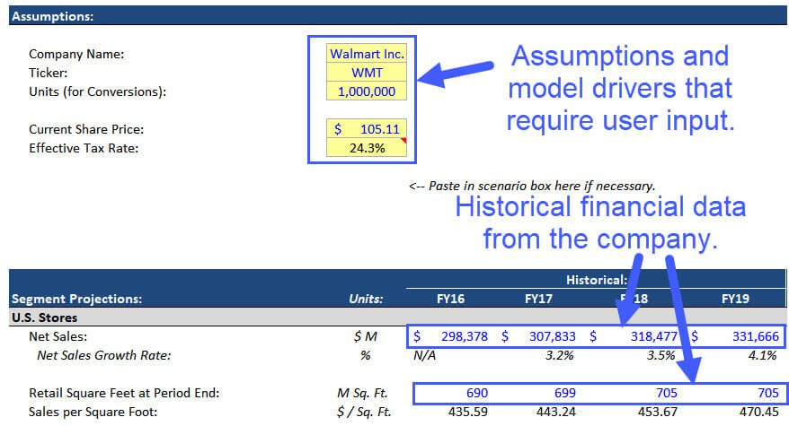The width and height of the screenshot is (789, 426).
Task: Click the percent units cell for growth rate
Action: click(366, 356)
